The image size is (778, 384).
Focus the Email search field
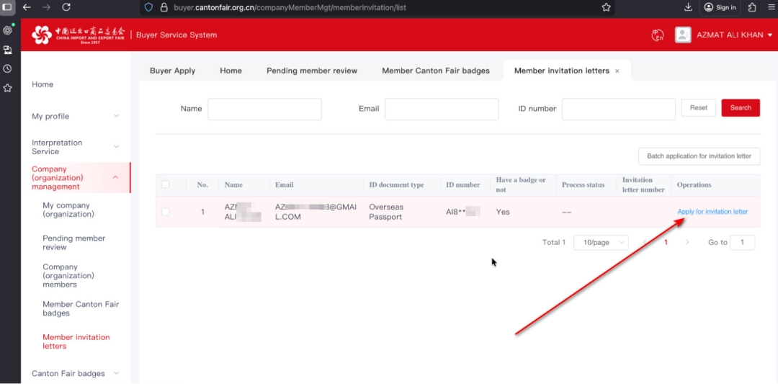(442, 109)
